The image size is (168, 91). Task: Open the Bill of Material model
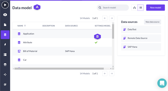62,51
